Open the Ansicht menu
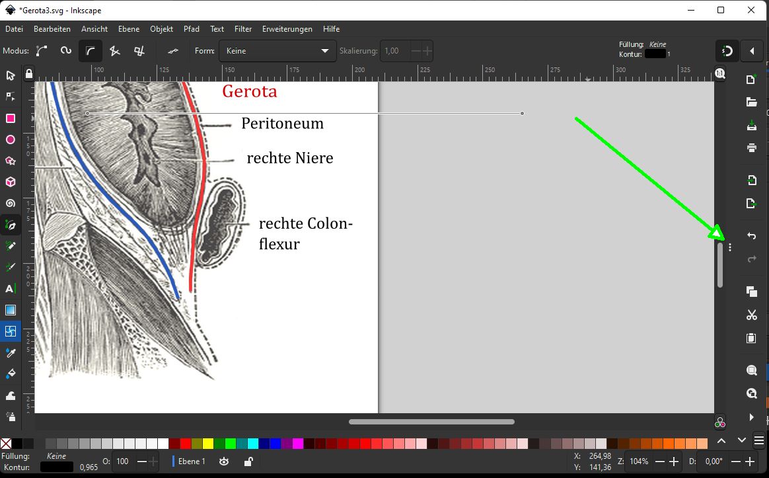The width and height of the screenshot is (769, 478). point(94,29)
